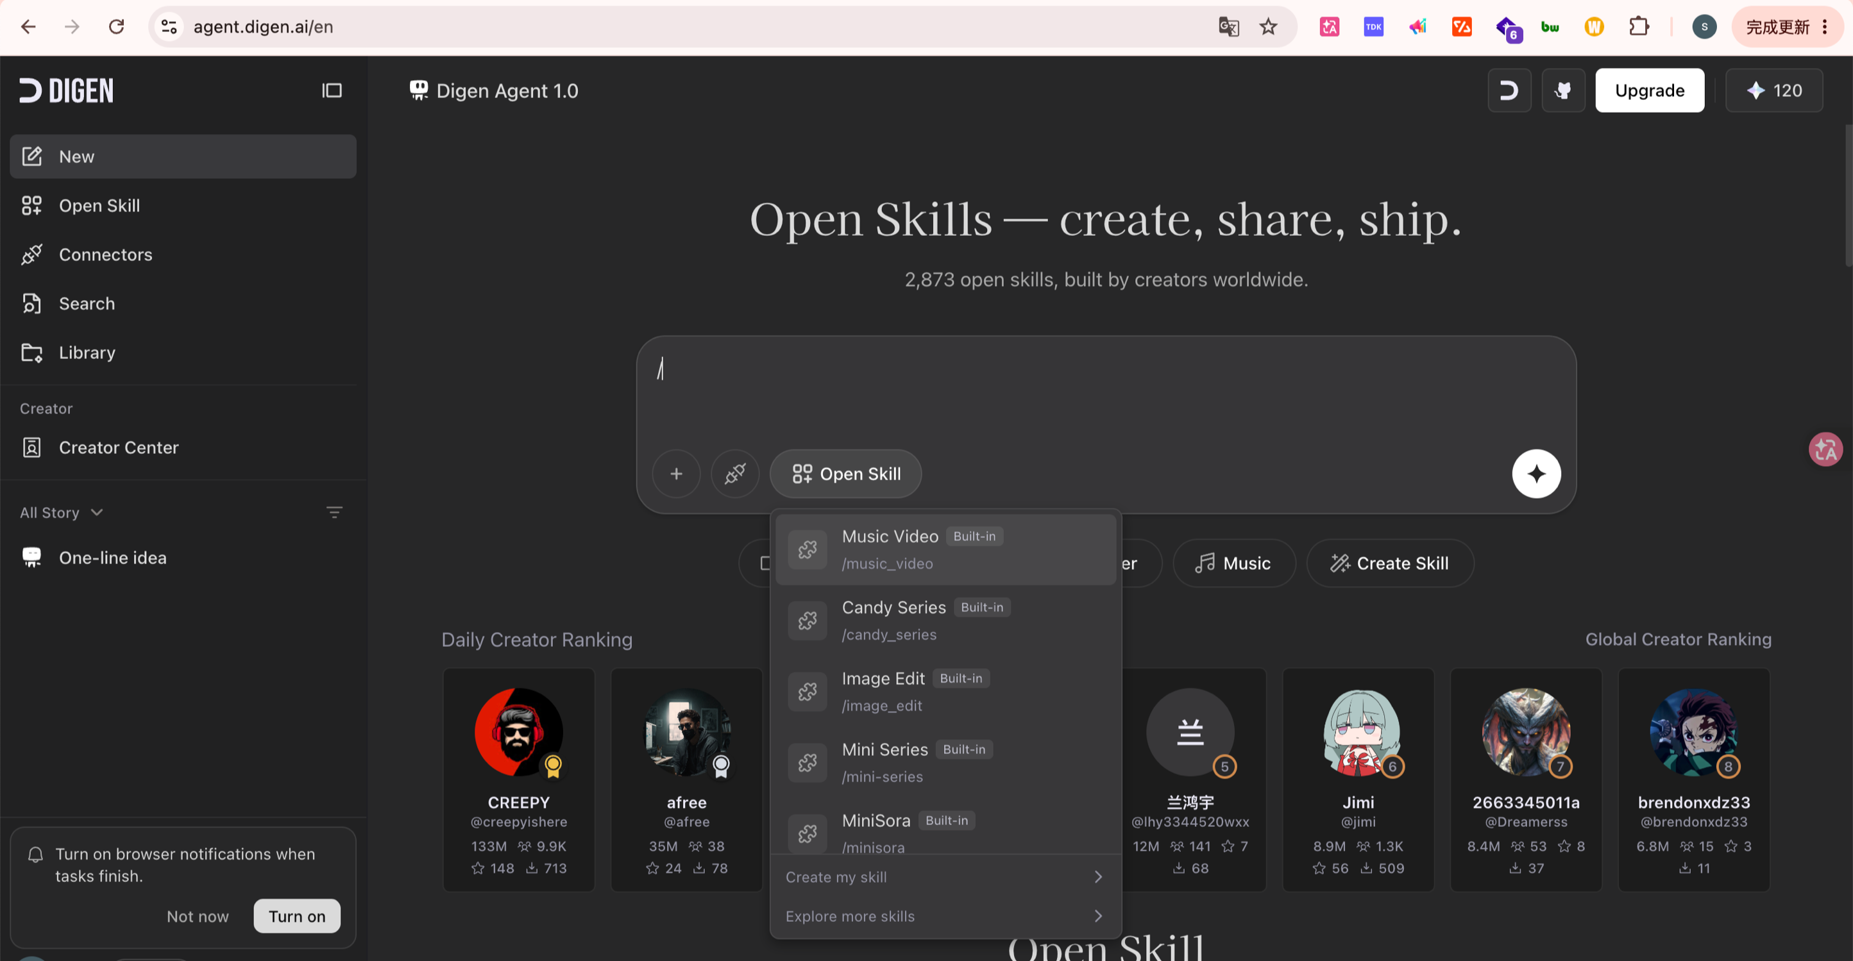
Task: Expand the All Story dropdown
Action: 62,512
